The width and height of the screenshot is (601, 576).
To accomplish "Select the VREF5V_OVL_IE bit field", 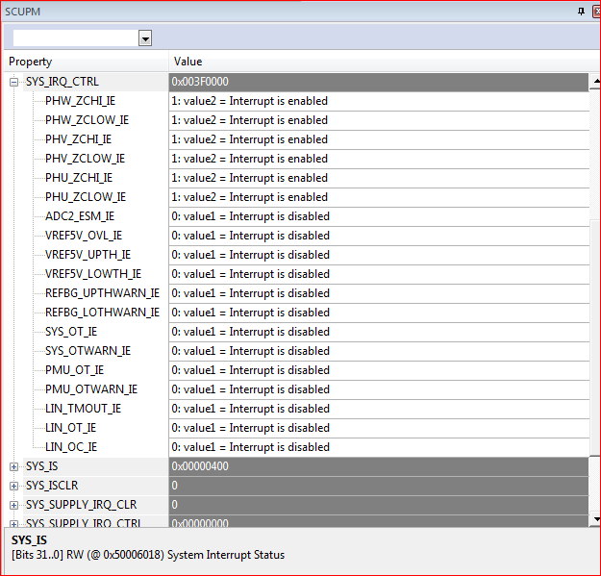I will pyautogui.click(x=84, y=236).
